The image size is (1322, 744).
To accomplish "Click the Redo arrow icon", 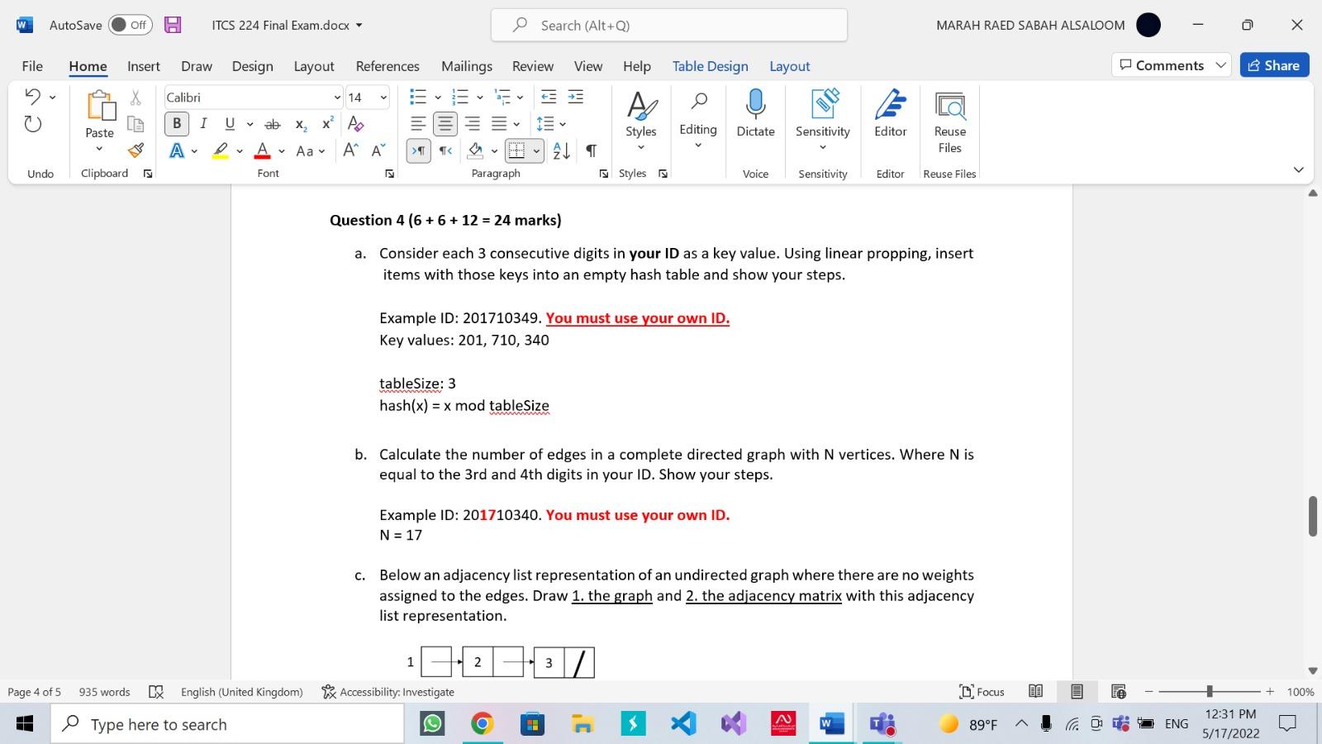I will 33,124.
